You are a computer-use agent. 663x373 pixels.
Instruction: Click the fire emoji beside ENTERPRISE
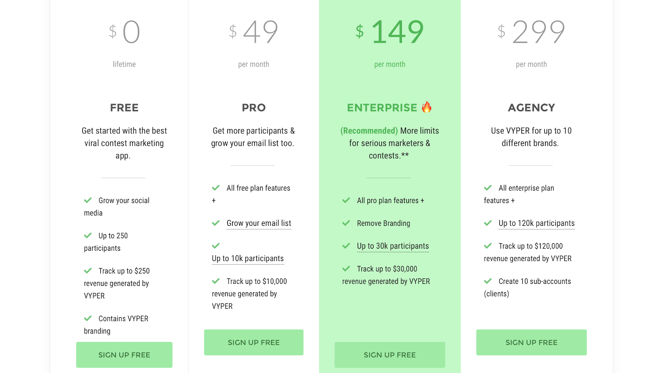426,107
